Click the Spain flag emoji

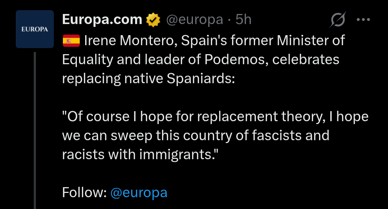coord(71,41)
